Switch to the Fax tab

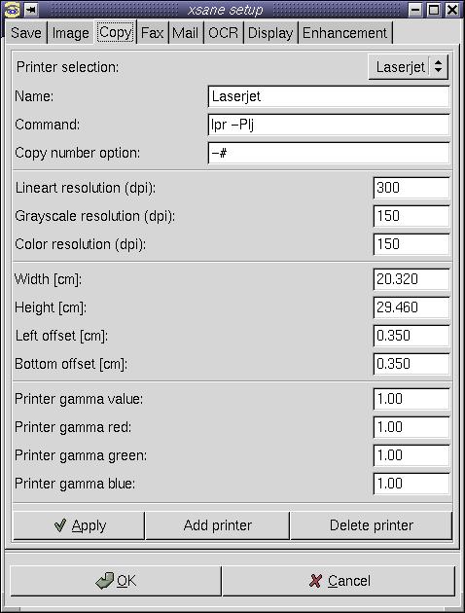coord(152,33)
